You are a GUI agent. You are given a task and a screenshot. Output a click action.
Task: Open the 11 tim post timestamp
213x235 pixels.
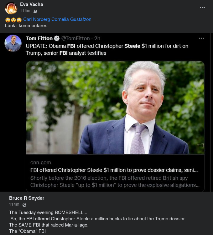pyautogui.click(x=25, y=11)
